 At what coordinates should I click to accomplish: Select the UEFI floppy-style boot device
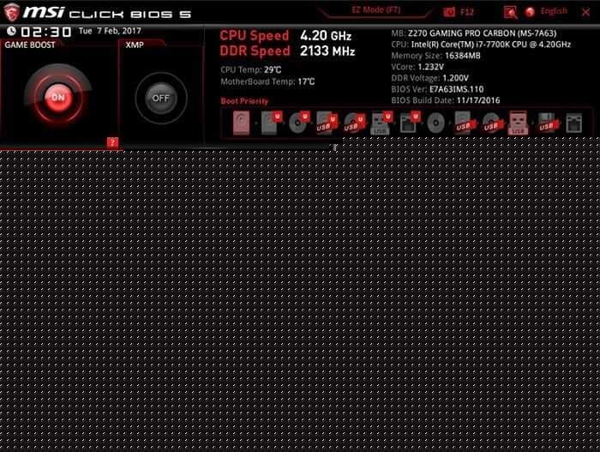(x=410, y=123)
